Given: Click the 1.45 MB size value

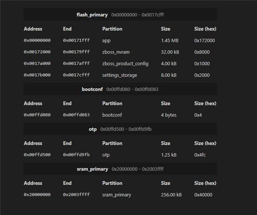Looking at the screenshot, I should point(170,40).
